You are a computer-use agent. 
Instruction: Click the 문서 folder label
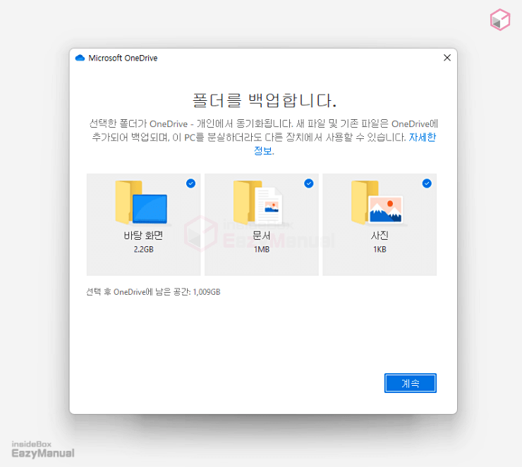(262, 236)
